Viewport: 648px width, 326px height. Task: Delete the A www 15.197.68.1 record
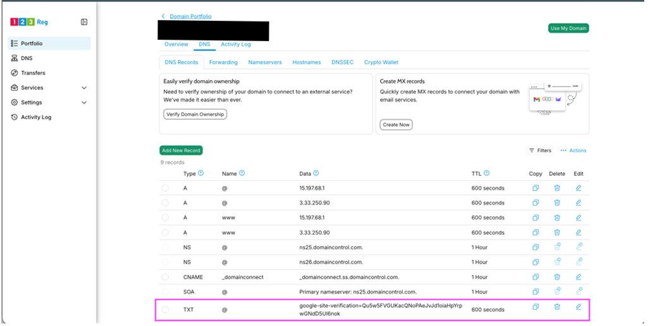(x=557, y=218)
